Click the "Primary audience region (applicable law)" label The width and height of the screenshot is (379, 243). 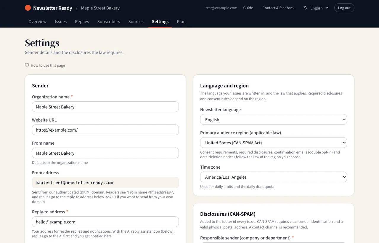[x=240, y=133]
